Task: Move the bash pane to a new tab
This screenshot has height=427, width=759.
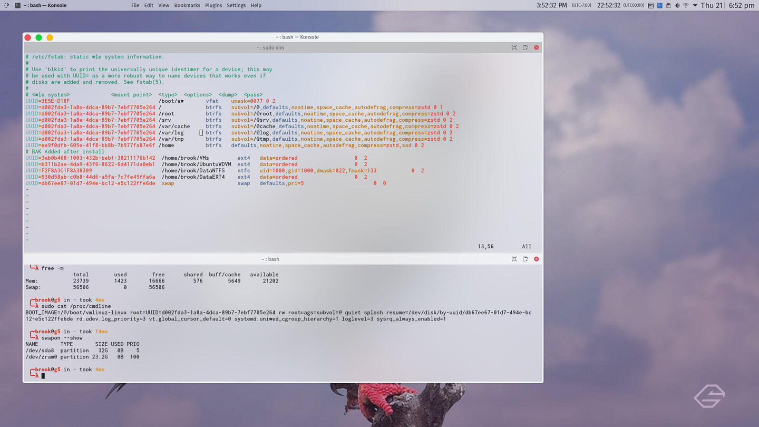Action: (525, 259)
